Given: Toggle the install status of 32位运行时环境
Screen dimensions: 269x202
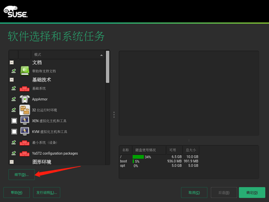Looking at the screenshot, I should (x=14, y=110).
